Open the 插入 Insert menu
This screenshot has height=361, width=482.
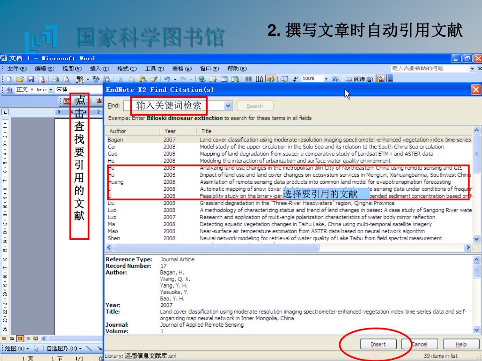click(x=99, y=69)
